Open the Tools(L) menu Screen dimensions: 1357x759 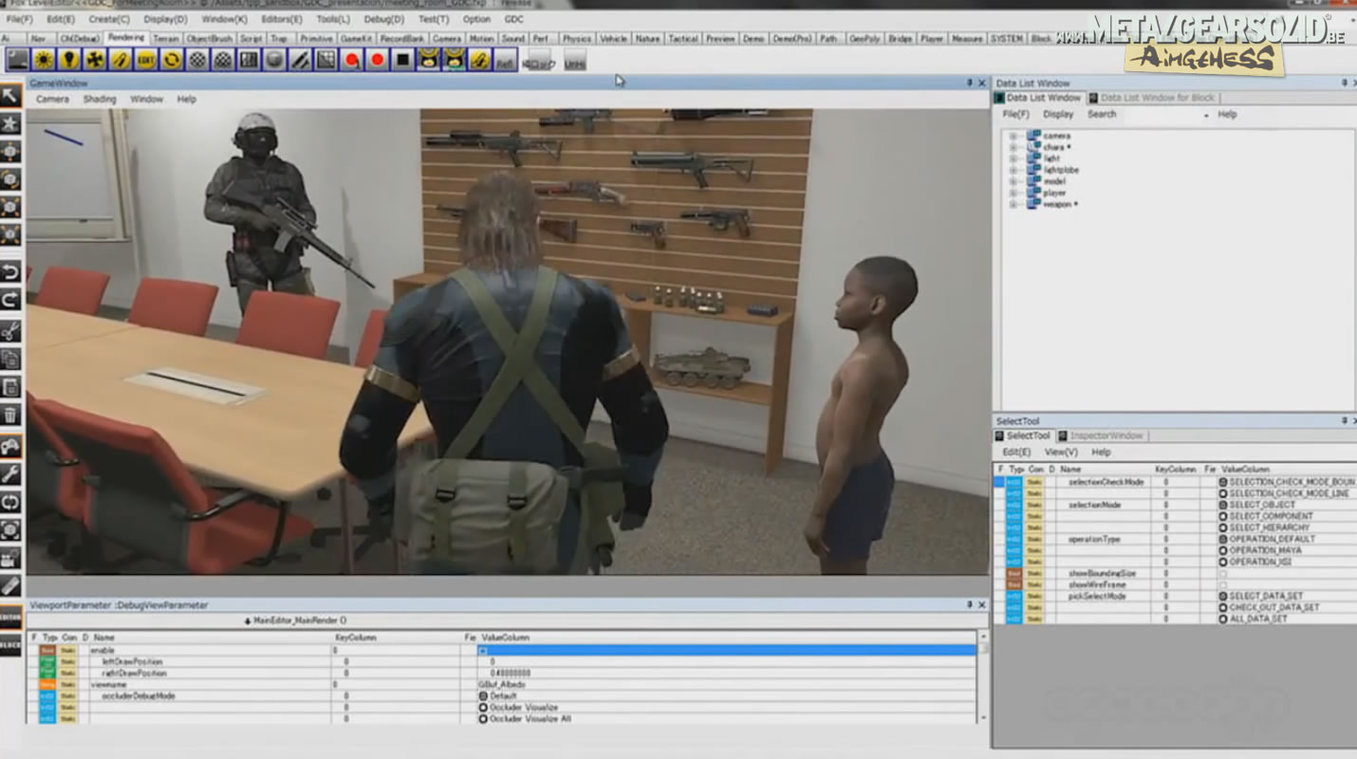[x=332, y=19]
